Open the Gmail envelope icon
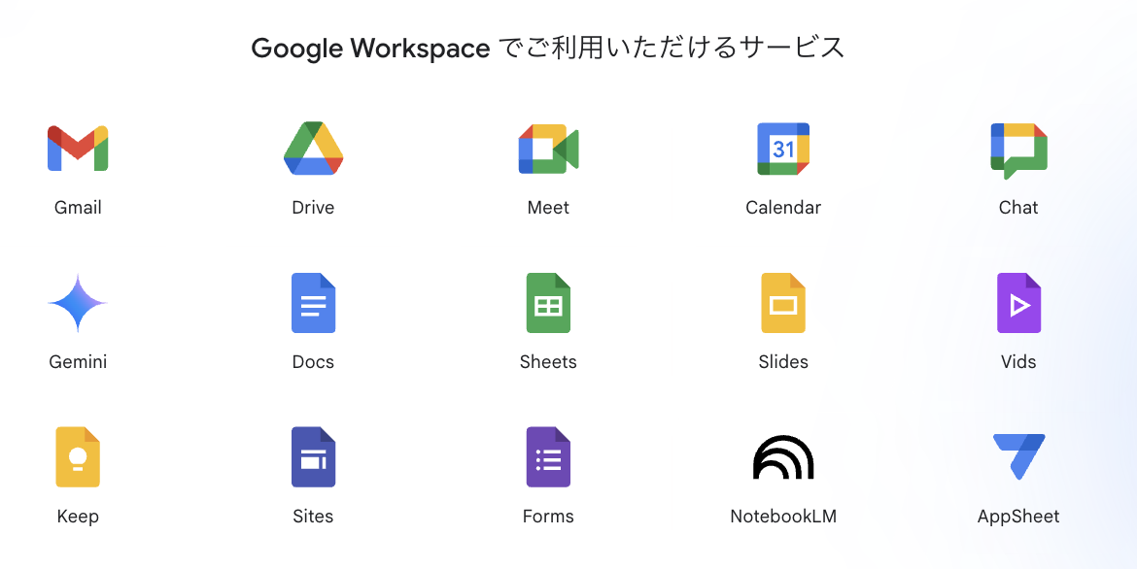This screenshot has width=1137, height=569. 78,149
